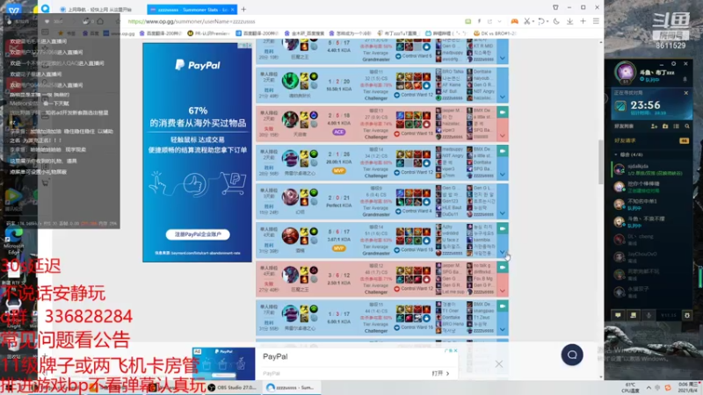Expand match details for the 5/6/17 game

[502, 252]
